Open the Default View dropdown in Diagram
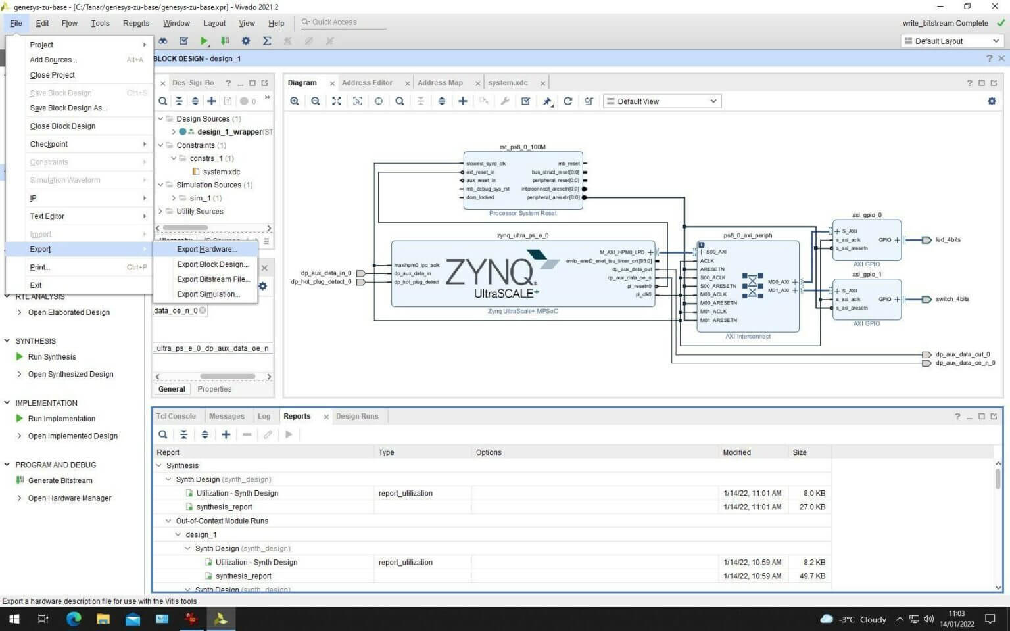The width and height of the screenshot is (1010, 631). click(x=661, y=101)
